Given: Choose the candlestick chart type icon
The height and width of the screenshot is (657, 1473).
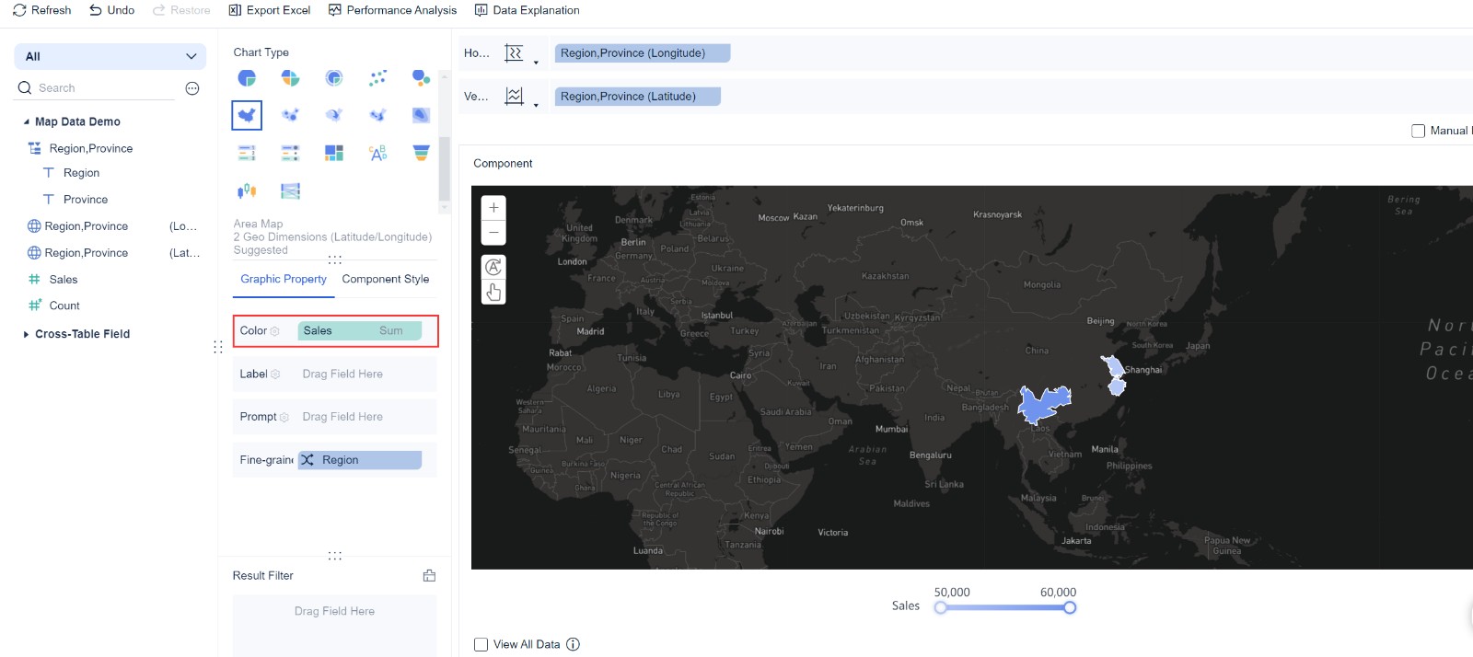Looking at the screenshot, I should [247, 190].
